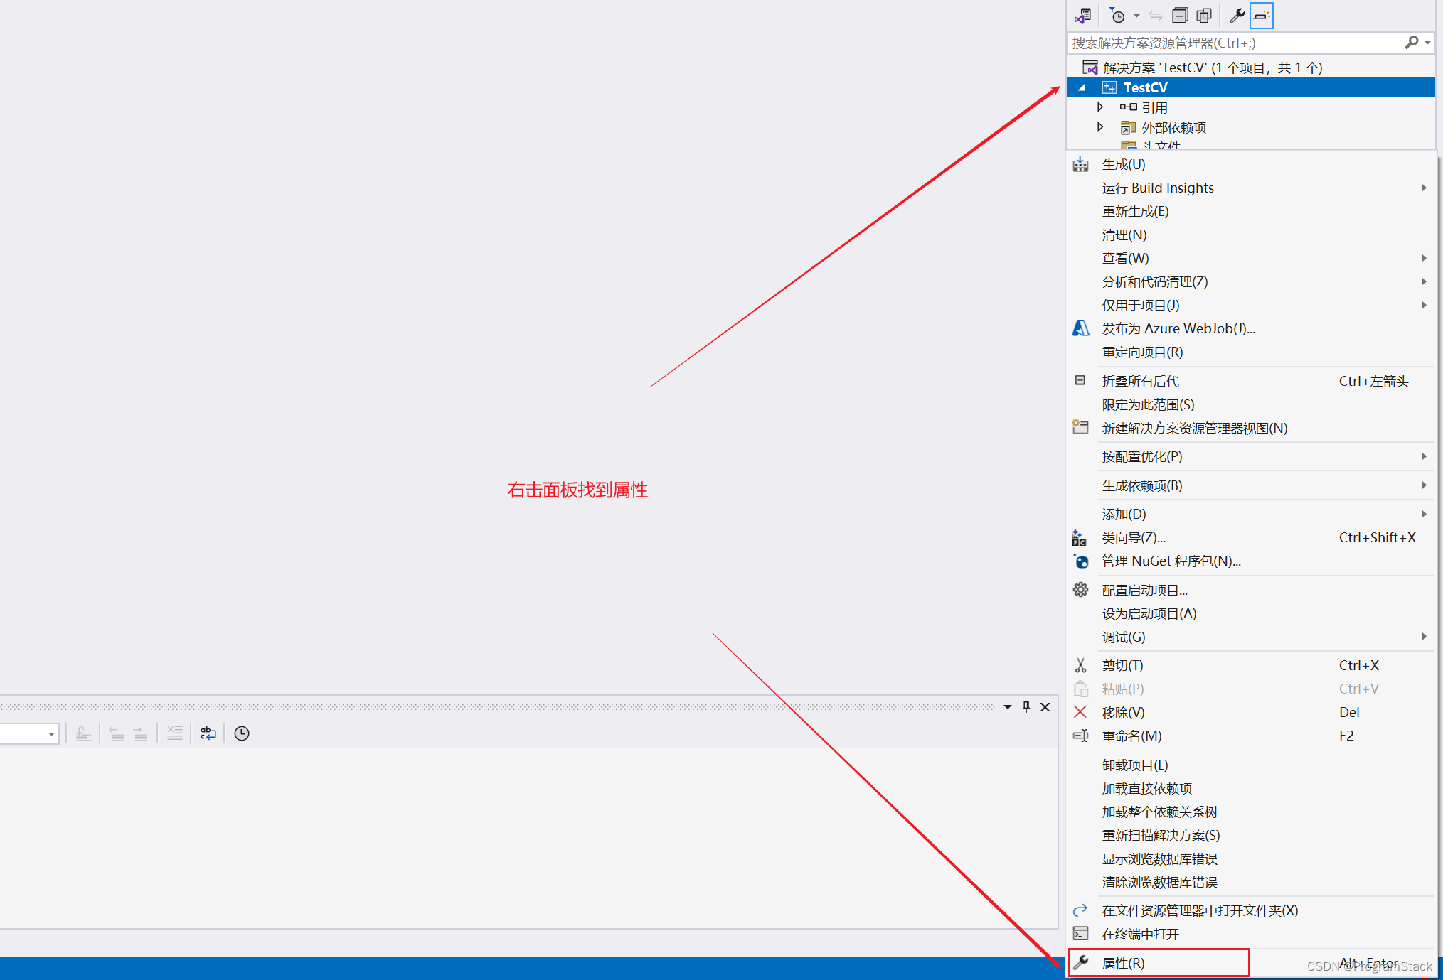This screenshot has width=1443, height=980.
Task: Open the 运行 Build Insights submenu
Action: click(1251, 188)
